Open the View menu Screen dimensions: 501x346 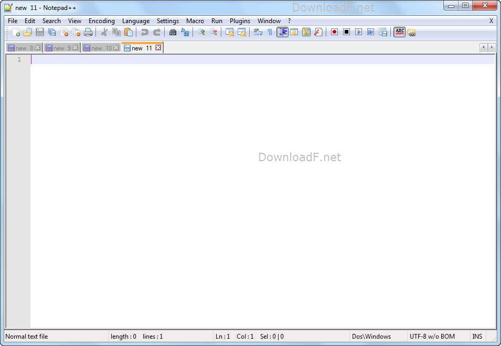click(74, 21)
